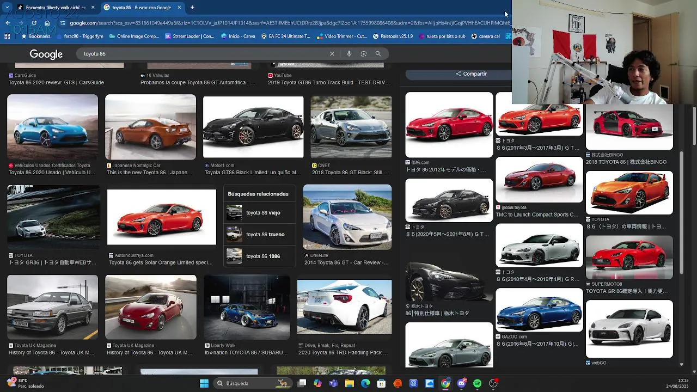Open ferac90 - Triggerfyre bookmark
Image resolution: width=697 pixels, height=392 pixels.
[x=80, y=36]
